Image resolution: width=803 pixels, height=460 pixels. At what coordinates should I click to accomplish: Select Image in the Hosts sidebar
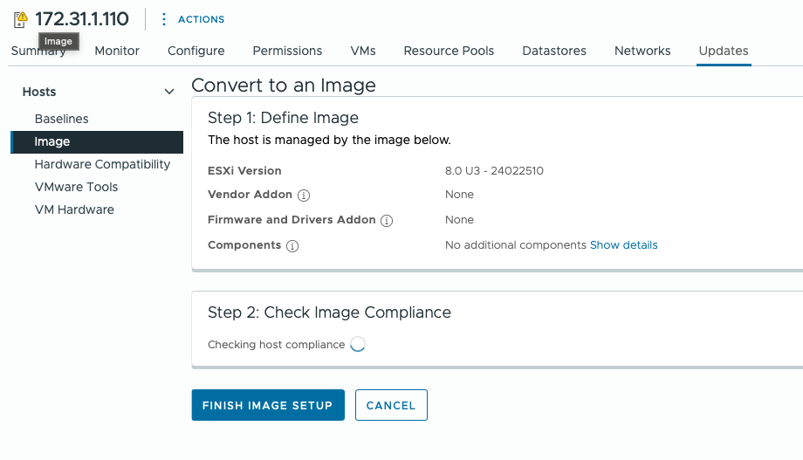[97, 142]
